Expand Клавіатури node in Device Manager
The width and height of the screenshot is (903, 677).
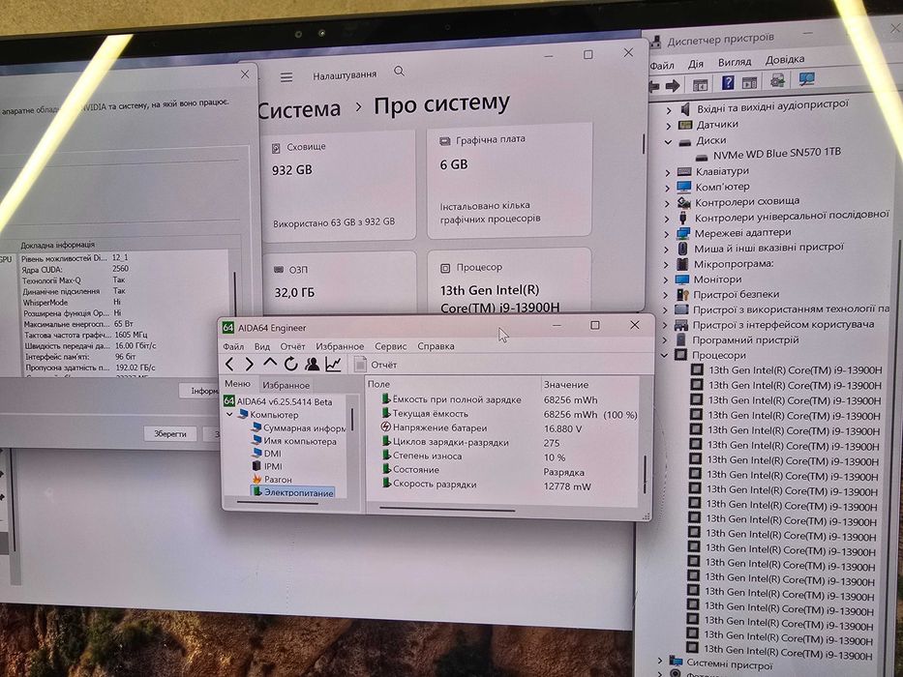668,172
